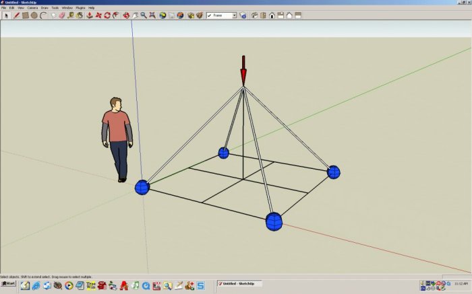Choose the Line pencil tool

(16, 15)
